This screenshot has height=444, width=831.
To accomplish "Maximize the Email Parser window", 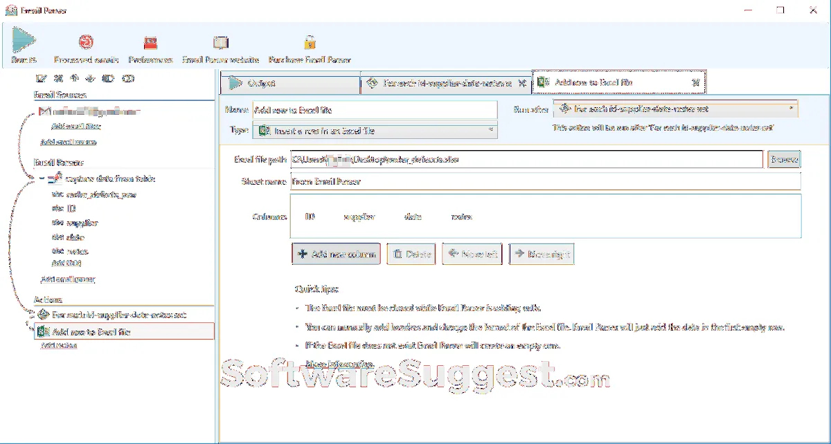I will click(780, 10).
